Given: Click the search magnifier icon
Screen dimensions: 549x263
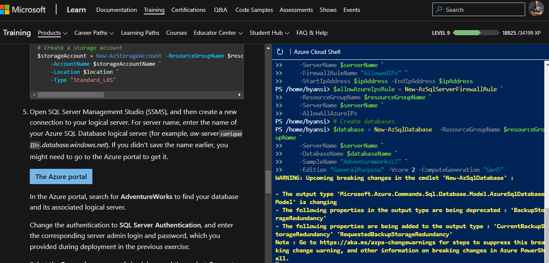Looking at the screenshot, I should [439, 9].
